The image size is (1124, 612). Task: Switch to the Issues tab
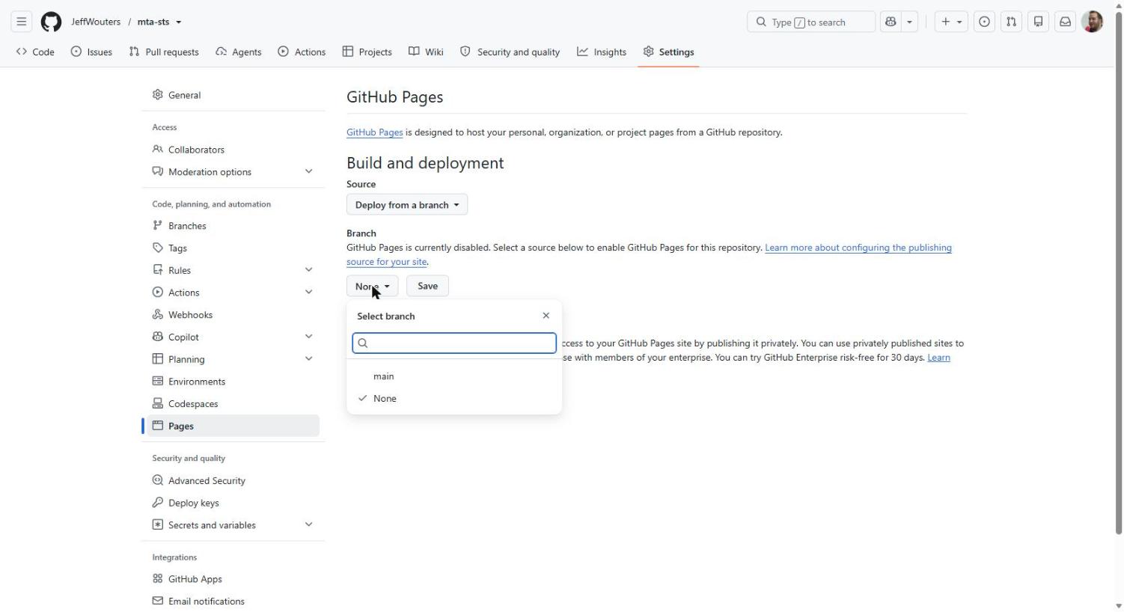[x=91, y=52]
